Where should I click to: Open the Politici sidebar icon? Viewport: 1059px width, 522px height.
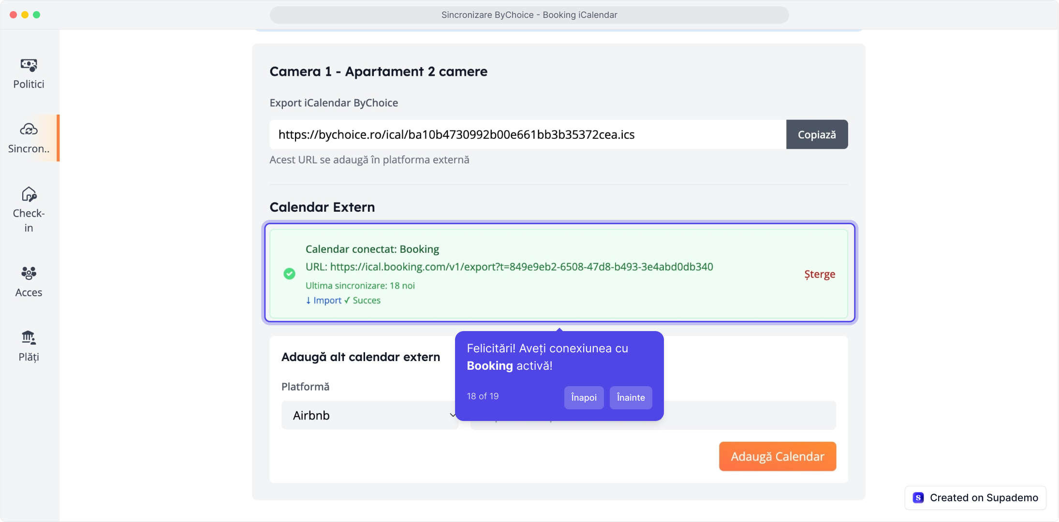click(x=29, y=65)
